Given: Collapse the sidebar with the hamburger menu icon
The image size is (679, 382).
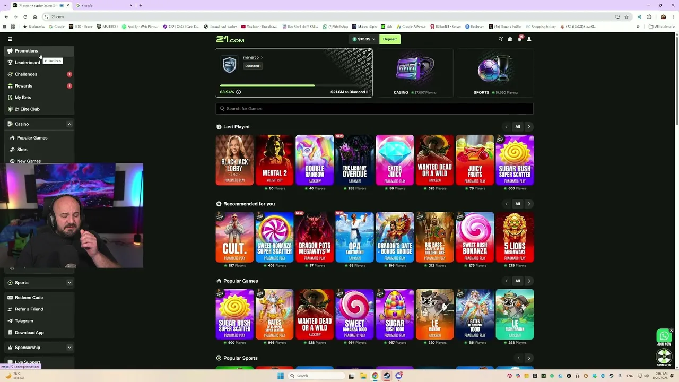Looking at the screenshot, I should click(10, 39).
